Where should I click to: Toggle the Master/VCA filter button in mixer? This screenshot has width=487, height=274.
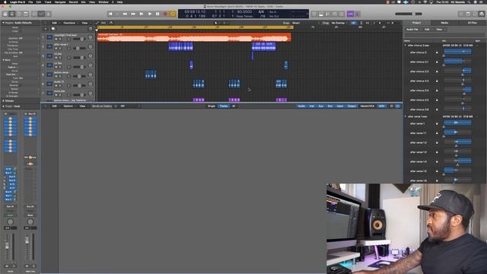[x=367, y=107]
